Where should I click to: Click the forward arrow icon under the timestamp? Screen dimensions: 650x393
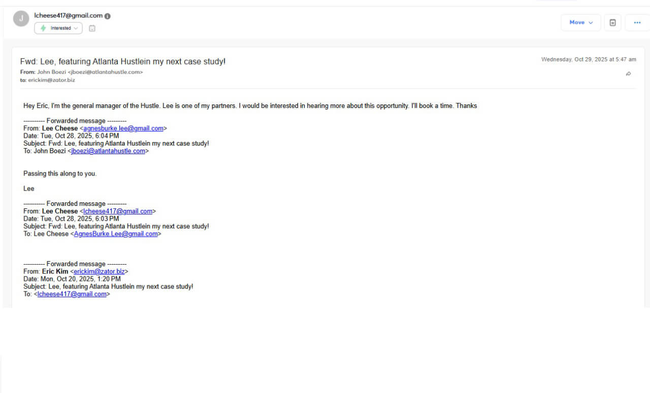[x=628, y=74]
